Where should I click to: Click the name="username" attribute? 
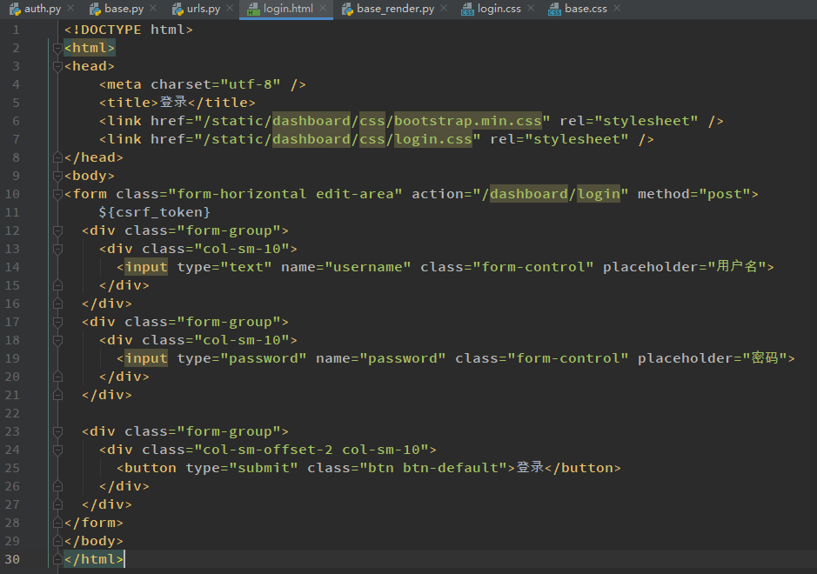click(346, 267)
